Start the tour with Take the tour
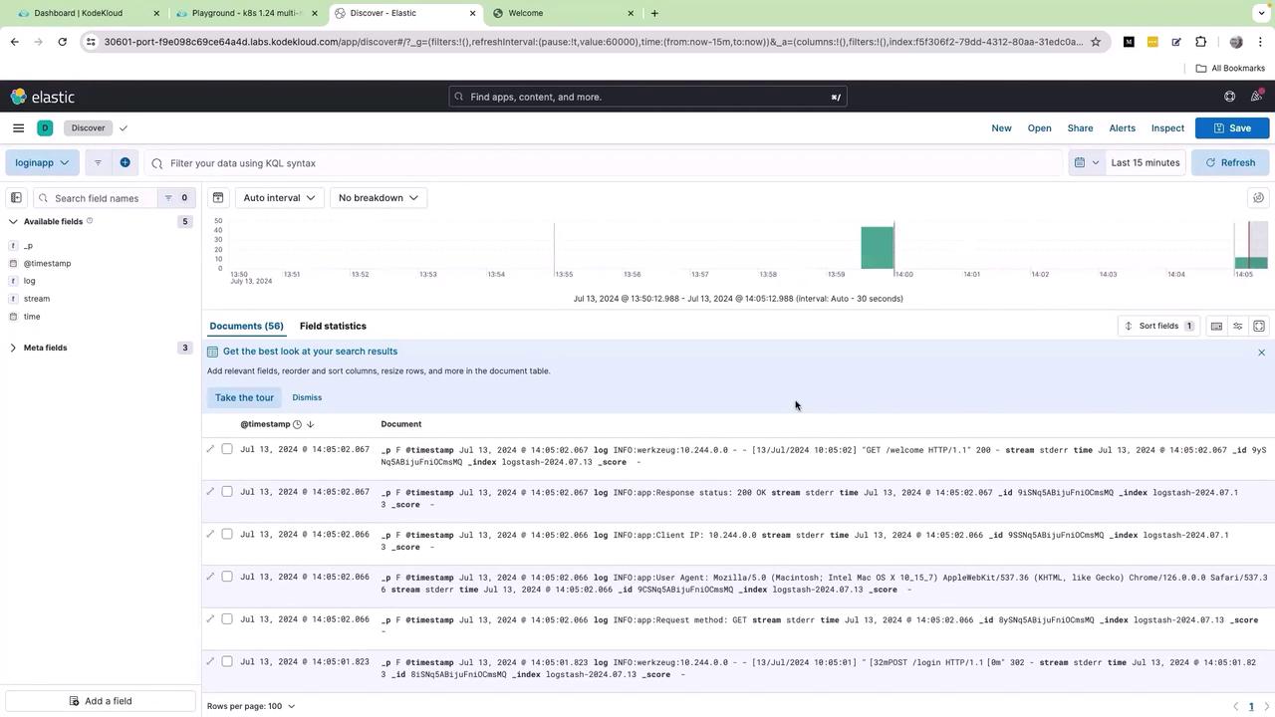This screenshot has height=717, width=1275. [244, 397]
